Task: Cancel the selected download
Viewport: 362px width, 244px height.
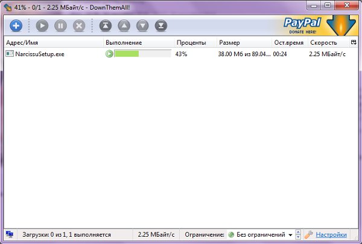Action: coord(78,26)
